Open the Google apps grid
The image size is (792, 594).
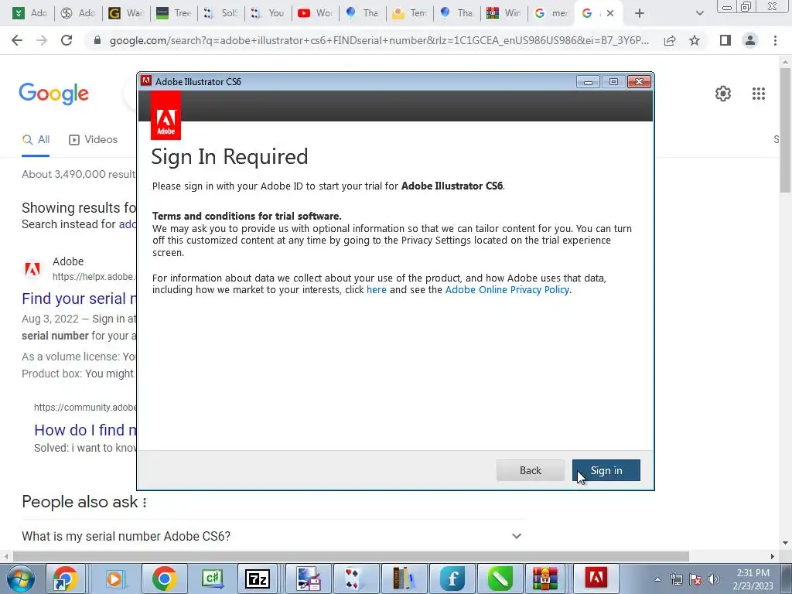click(758, 94)
